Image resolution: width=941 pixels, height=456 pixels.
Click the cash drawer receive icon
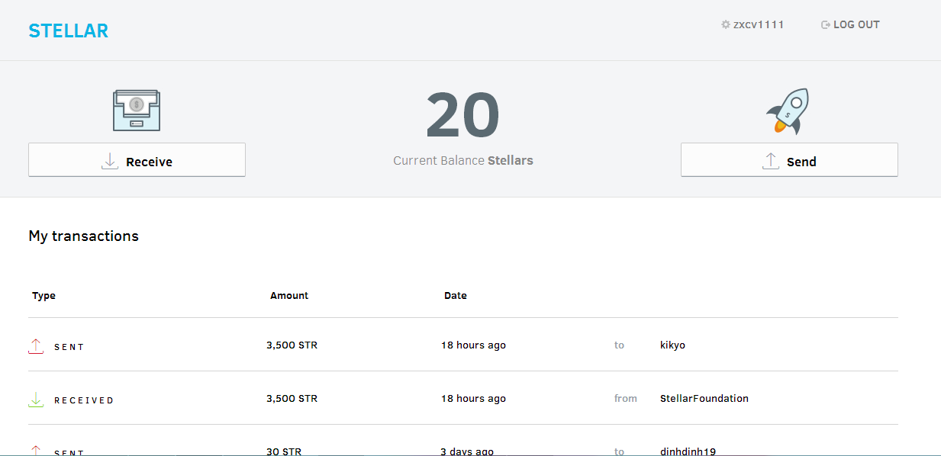pos(137,111)
